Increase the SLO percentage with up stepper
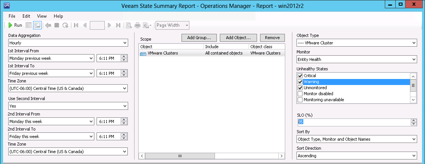 coord(414,121)
